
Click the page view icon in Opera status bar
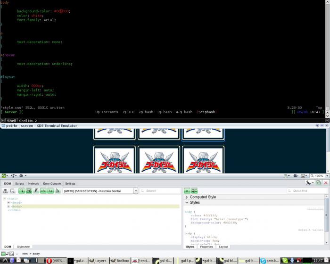tap(286, 176)
